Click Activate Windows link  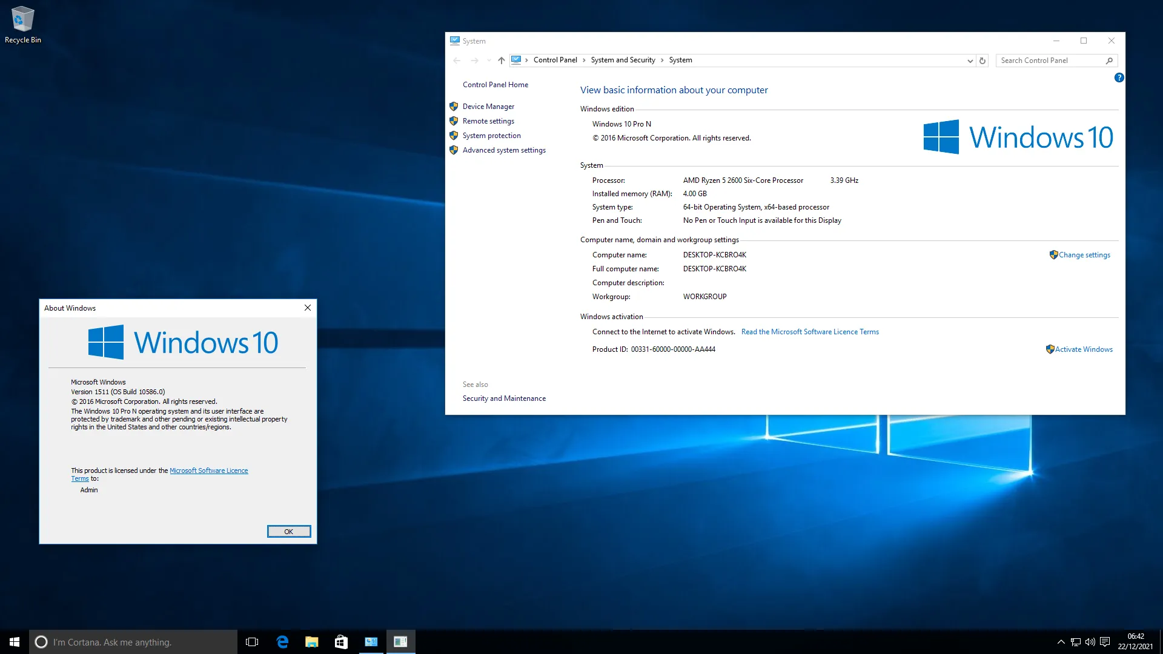pos(1084,349)
